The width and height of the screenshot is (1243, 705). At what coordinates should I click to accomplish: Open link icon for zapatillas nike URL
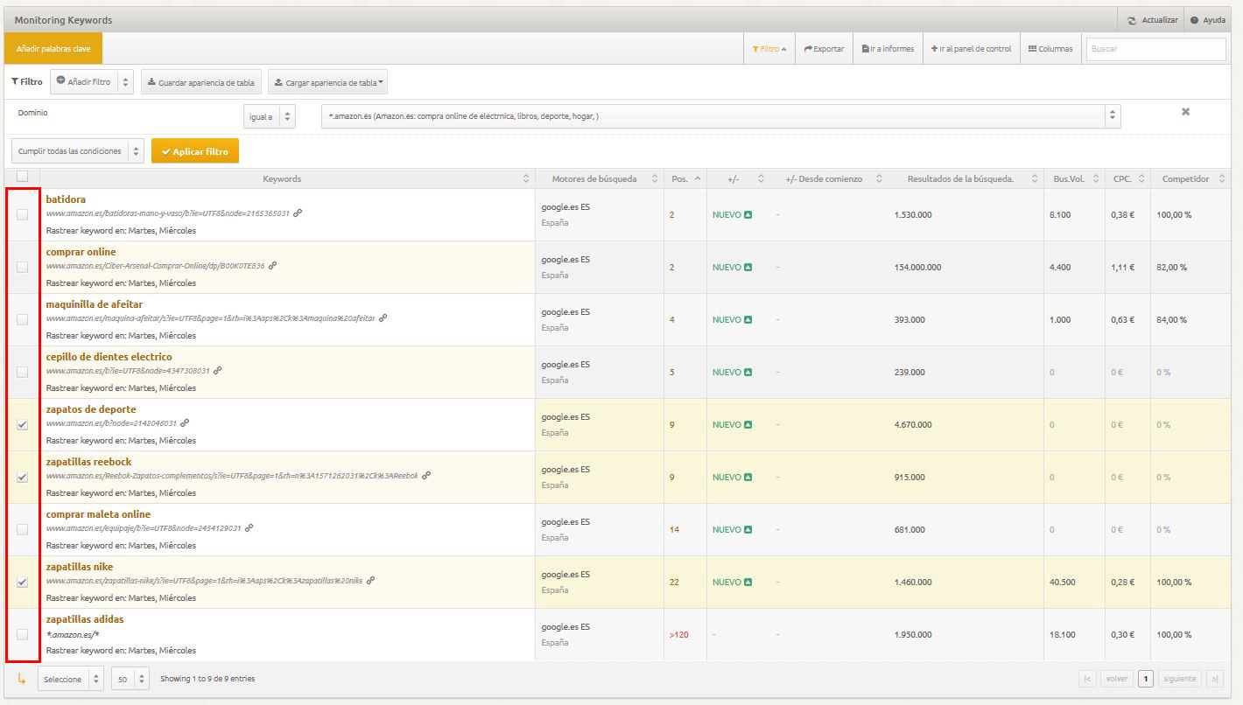tap(370, 580)
